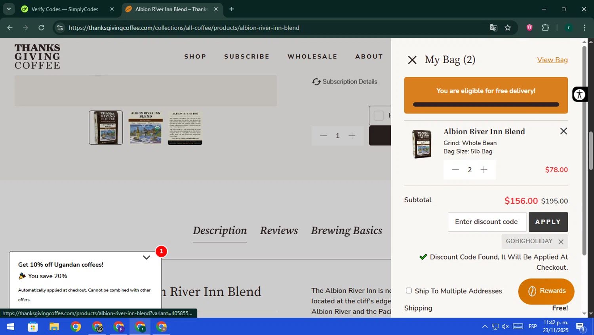Viewport: 594px width, 335px height.
Task: Open the uBlock extension icon
Action: point(529,28)
